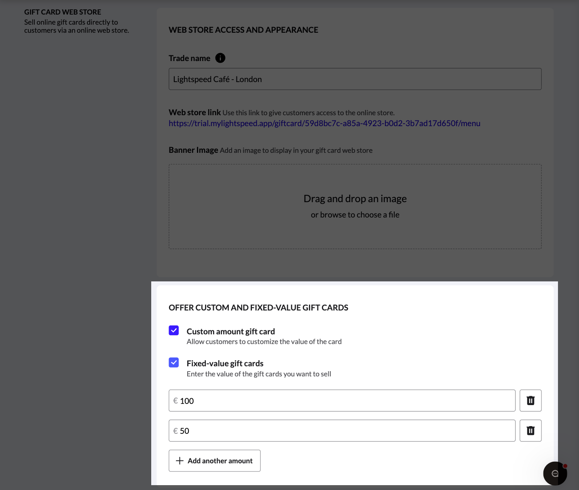579x490 pixels.
Task: Delete the €100 gift card amount
Action: click(x=530, y=401)
